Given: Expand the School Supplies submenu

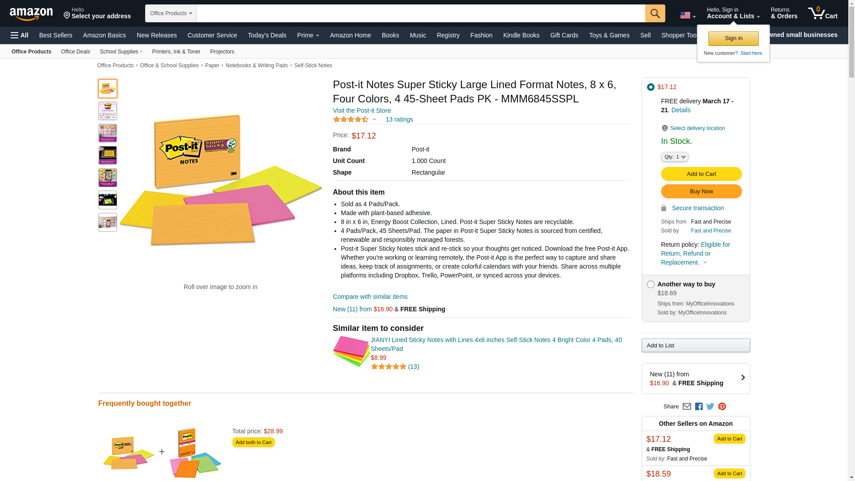Looking at the screenshot, I should [x=121, y=52].
